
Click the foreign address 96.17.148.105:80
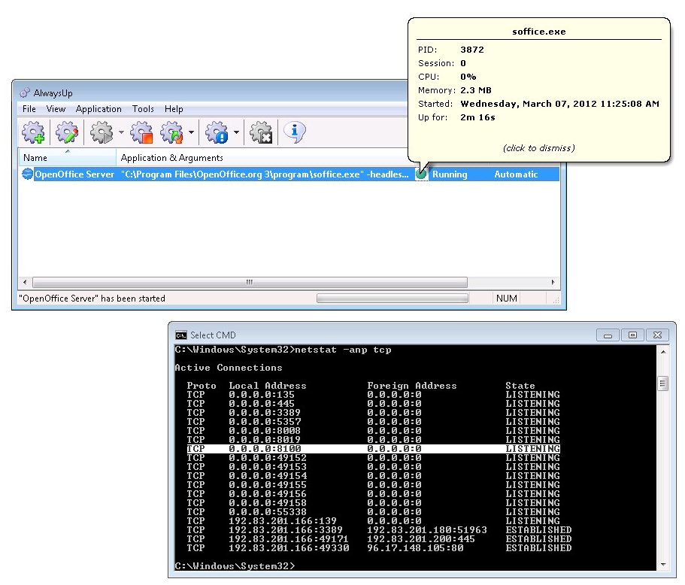(415, 548)
